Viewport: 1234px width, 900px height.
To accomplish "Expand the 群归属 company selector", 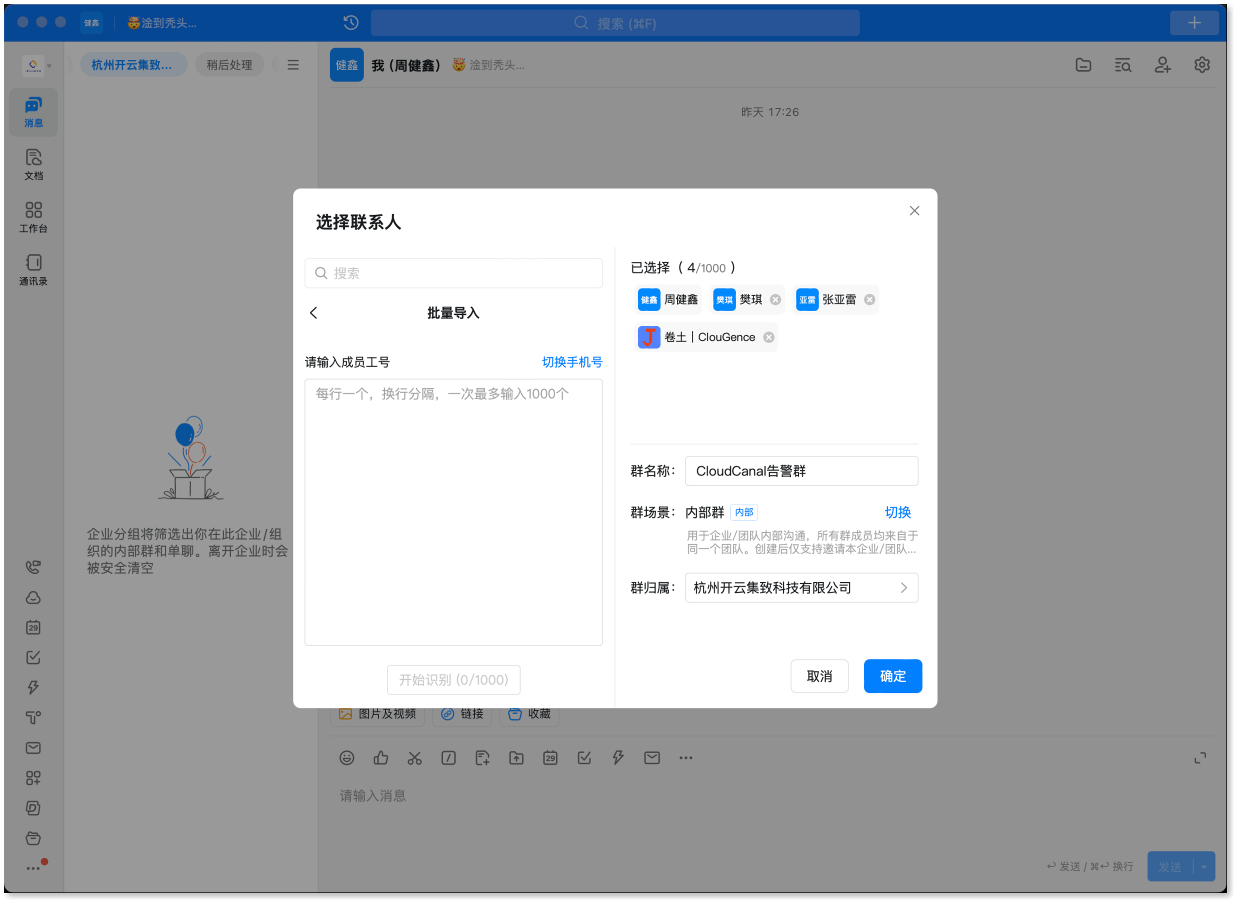I will 801,587.
